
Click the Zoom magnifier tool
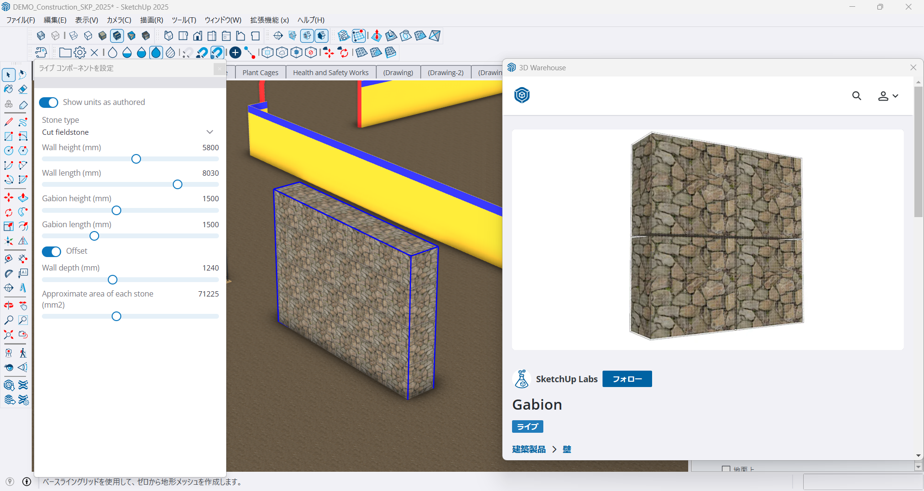point(9,320)
